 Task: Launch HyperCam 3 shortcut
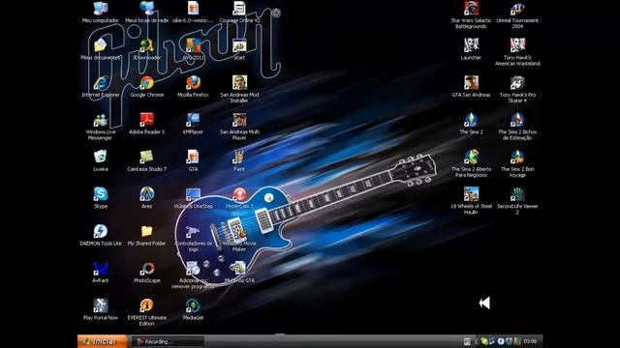point(239,193)
